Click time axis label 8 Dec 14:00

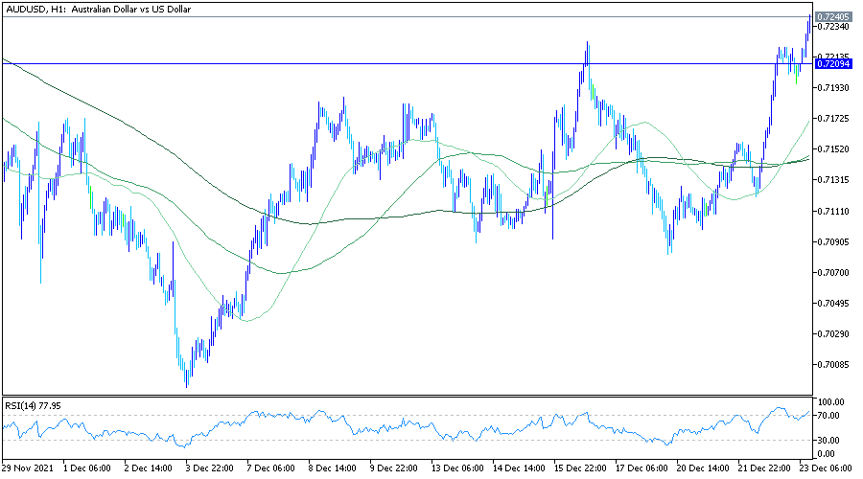coord(333,468)
